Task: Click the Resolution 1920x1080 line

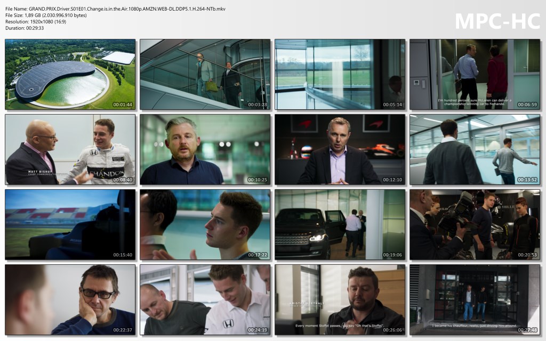Action: point(37,22)
